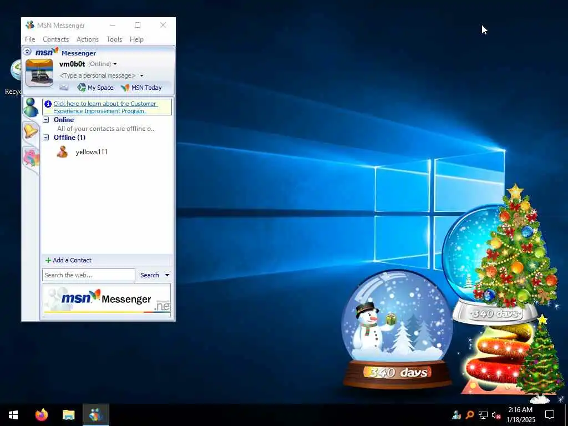
Task: Open My Space
Action: (95, 88)
